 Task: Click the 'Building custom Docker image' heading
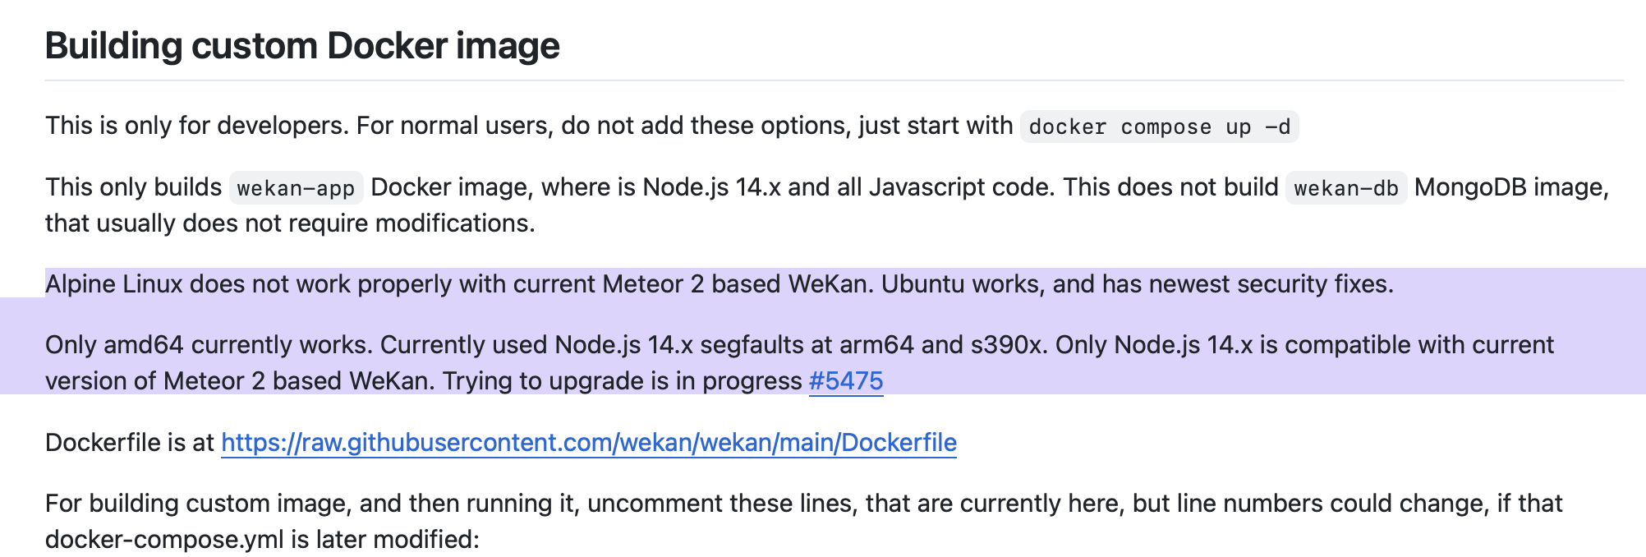pos(302,46)
